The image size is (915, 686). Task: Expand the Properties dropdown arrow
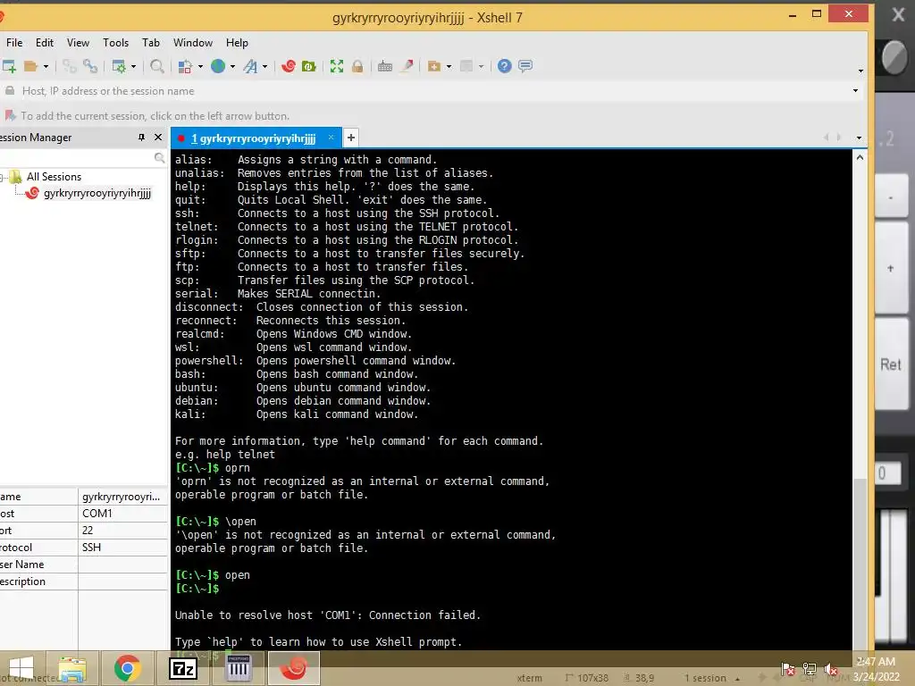pos(133,66)
